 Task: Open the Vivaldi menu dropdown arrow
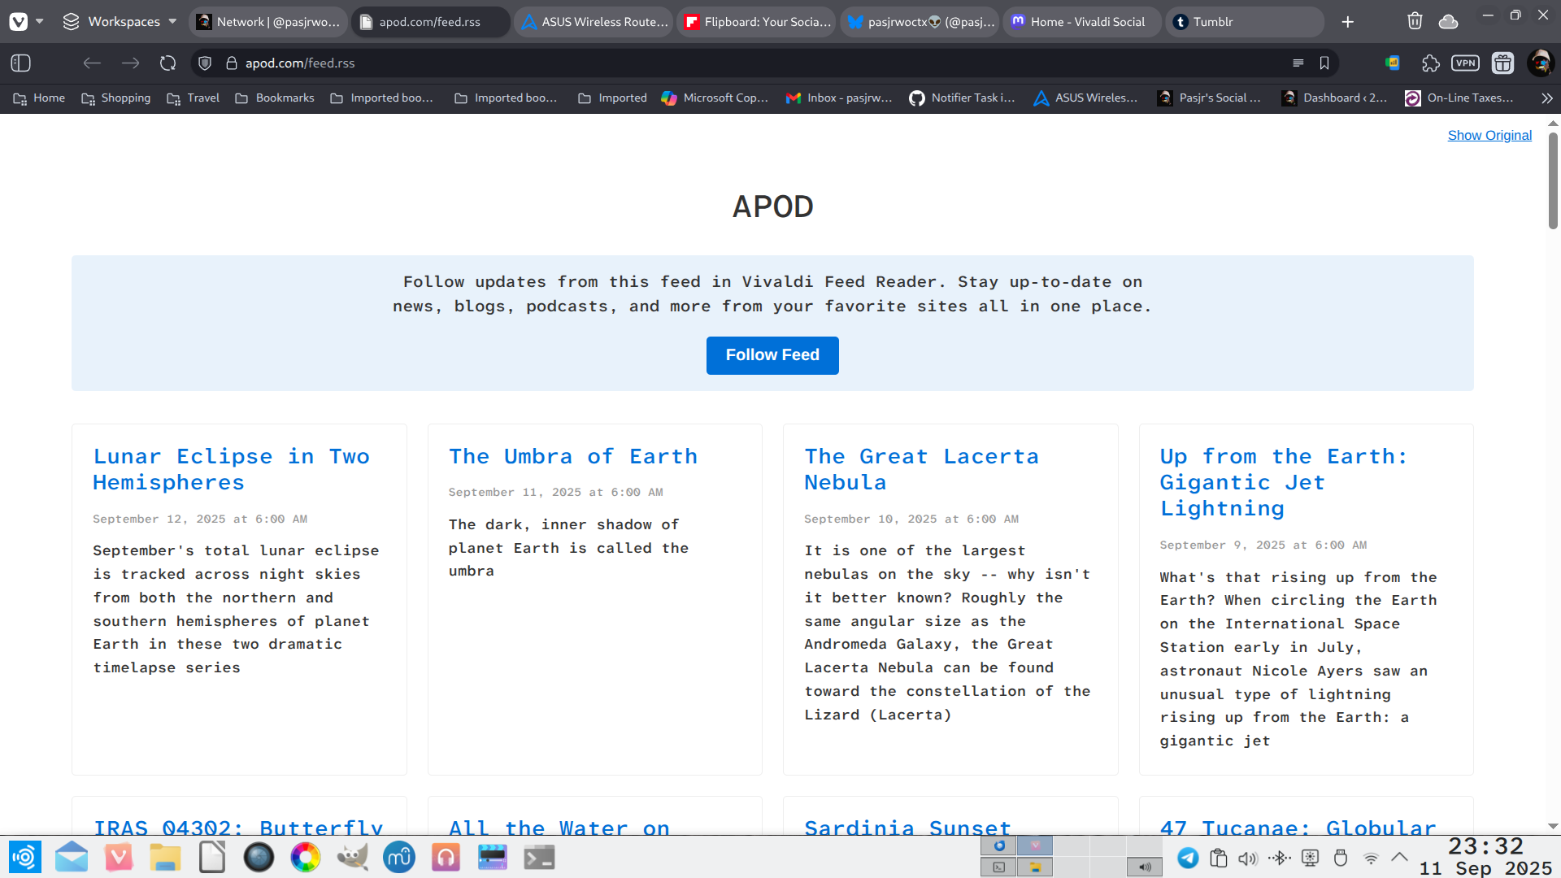click(40, 22)
